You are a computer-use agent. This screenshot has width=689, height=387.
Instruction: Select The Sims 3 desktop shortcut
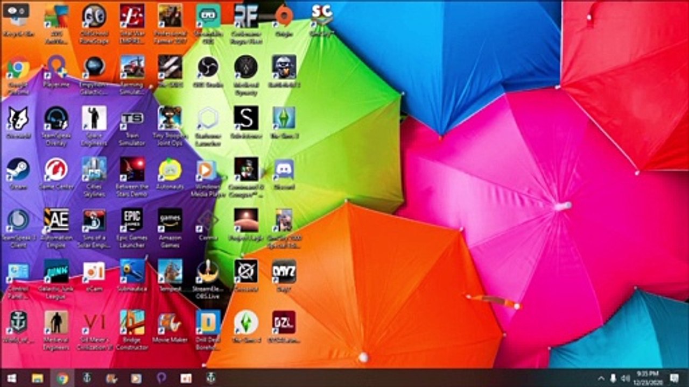click(x=284, y=124)
